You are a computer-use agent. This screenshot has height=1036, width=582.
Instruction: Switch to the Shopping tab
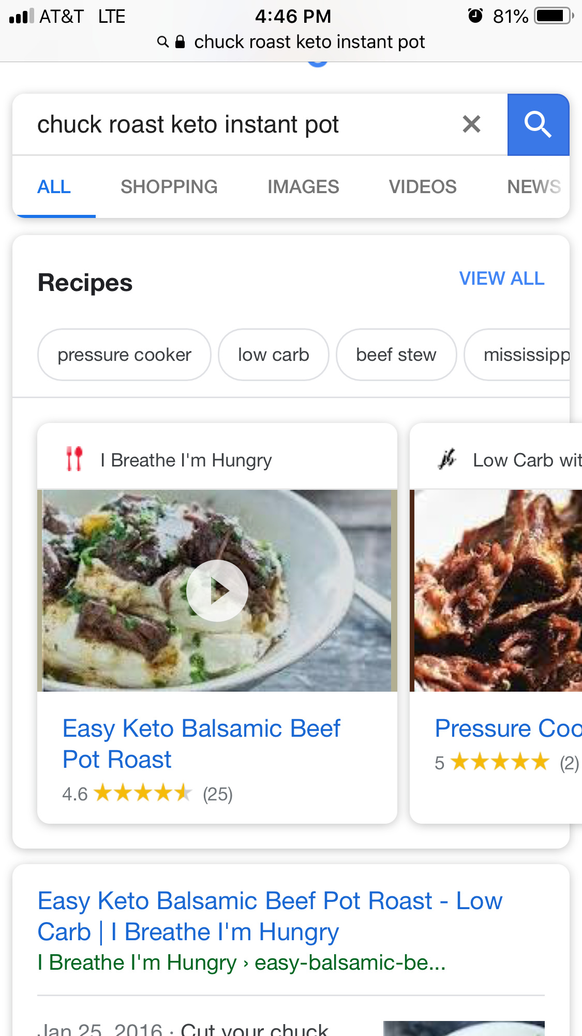coord(169,187)
